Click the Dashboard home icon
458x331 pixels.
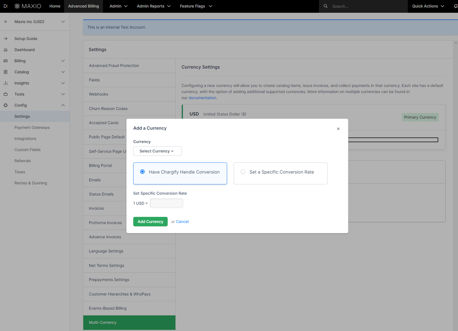click(6, 50)
